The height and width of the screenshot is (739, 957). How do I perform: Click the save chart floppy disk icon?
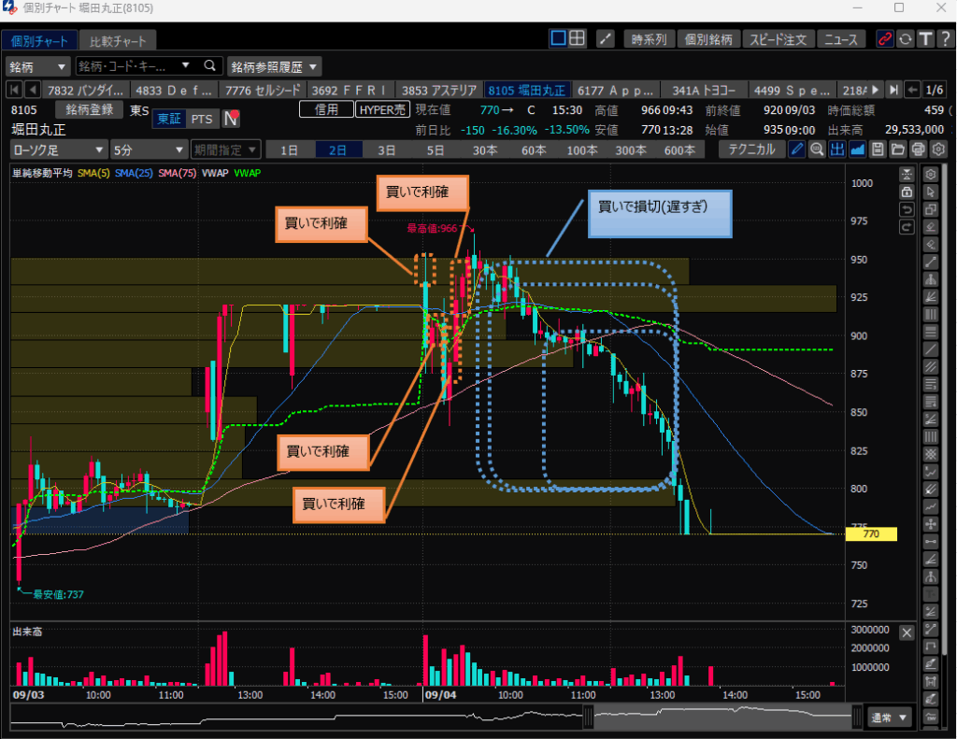click(878, 149)
